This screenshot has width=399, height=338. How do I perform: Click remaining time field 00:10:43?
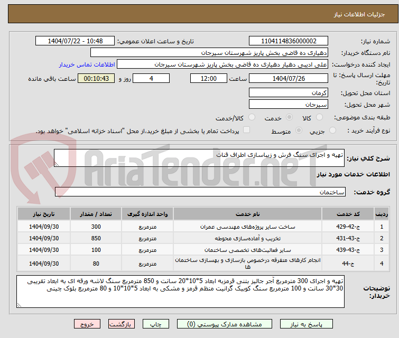(96, 78)
